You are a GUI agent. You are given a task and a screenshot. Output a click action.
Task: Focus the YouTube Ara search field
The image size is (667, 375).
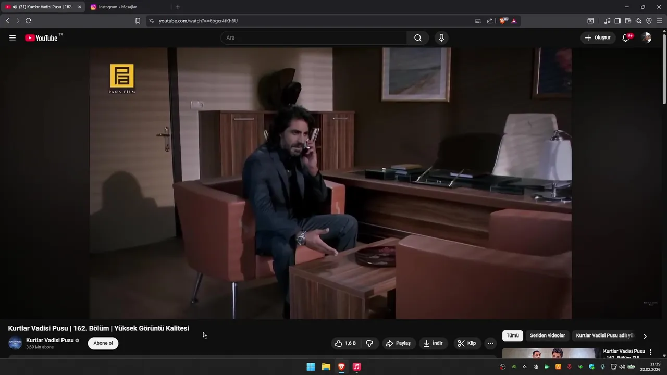[x=314, y=38]
